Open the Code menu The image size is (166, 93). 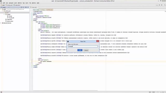(16, 3)
